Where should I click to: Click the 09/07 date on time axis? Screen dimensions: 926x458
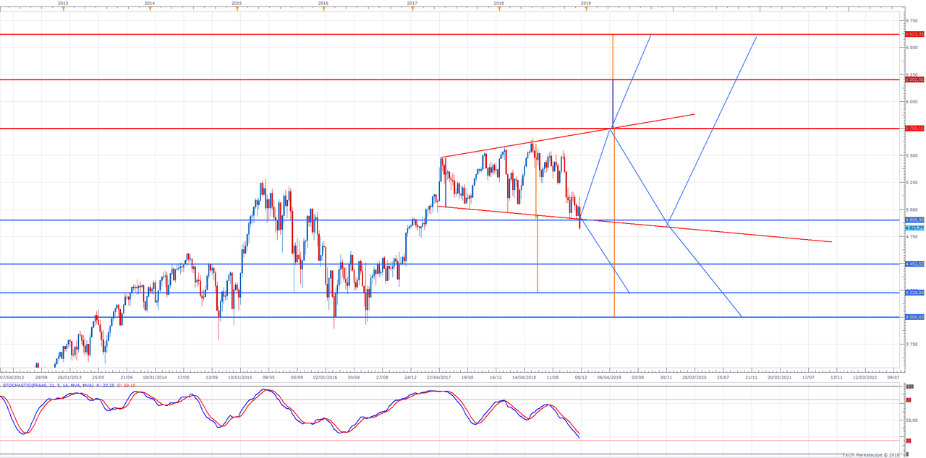pyautogui.click(x=893, y=376)
